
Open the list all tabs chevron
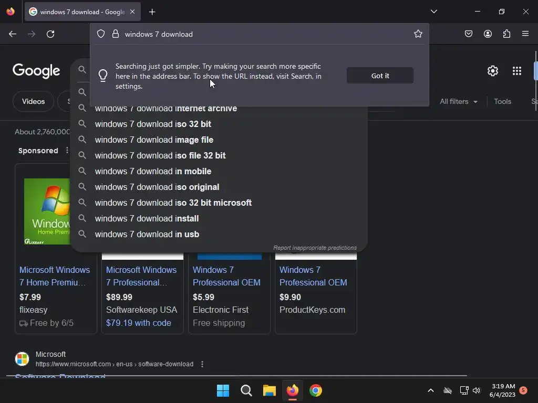click(433, 12)
